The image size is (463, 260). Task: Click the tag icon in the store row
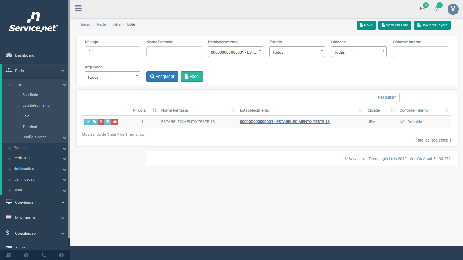coord(95,122)
